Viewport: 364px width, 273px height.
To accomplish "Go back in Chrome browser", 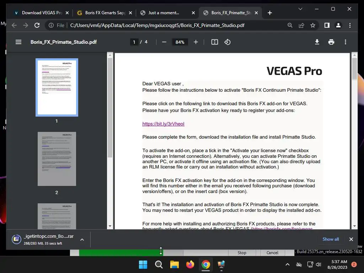I will (x=14, y=25).
